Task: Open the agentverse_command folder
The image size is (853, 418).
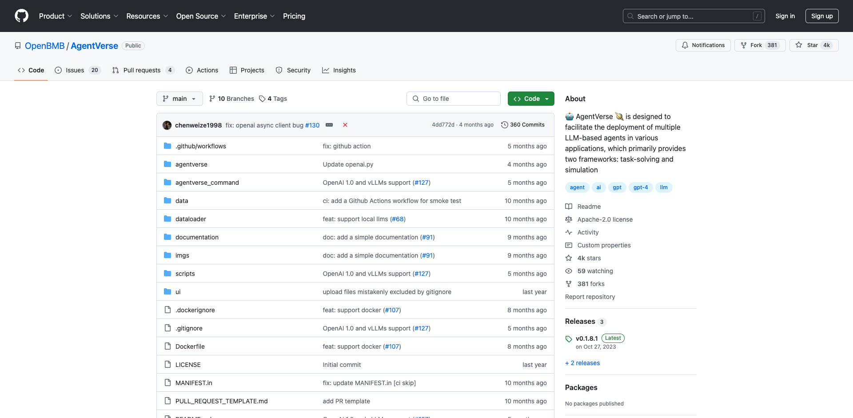Action: point(207,183)
